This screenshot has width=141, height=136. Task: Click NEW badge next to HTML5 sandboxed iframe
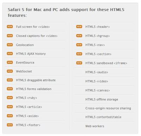[79, 63]
